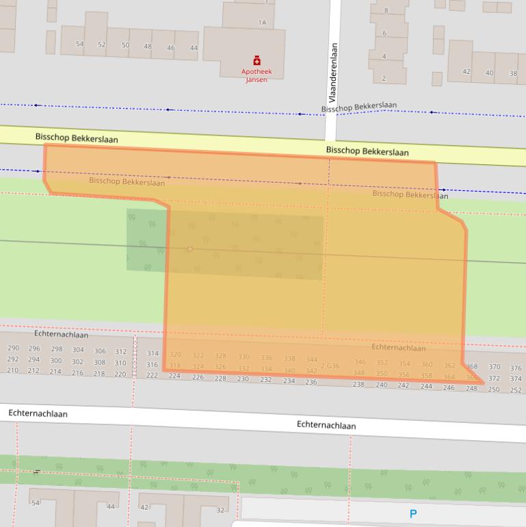Image resolution: width=526 pixels, height=527 pixels.
Task: Select house number 314
Action: coord(153,354)
